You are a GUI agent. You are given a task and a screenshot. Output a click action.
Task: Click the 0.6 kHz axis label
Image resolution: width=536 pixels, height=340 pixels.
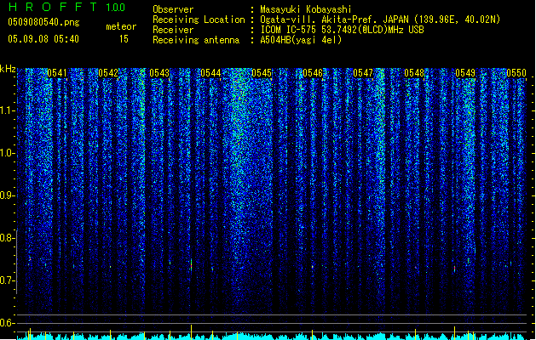(7, 323)
